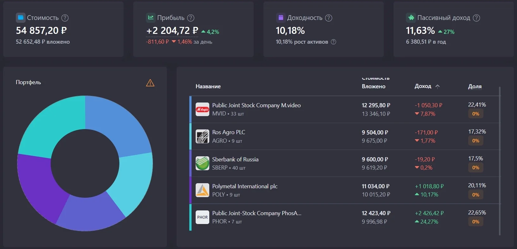Click the PHOR • 7 шт ticker line
This screenshot has height=249, width=517.
227,222
